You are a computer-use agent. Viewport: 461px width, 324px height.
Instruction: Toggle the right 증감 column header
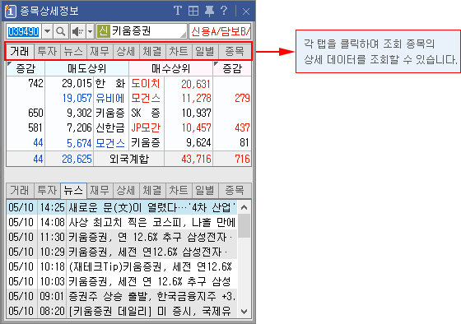(232, 68)
